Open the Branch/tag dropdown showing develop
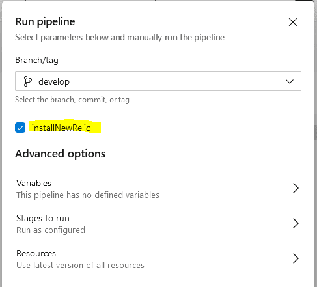317x287 pixels. coord(158,81)
